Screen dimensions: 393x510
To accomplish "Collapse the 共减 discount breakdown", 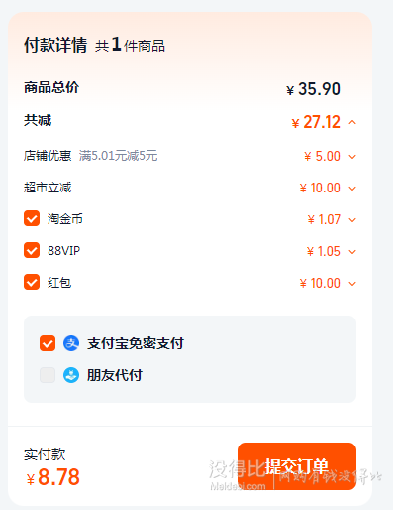I will (x=352, y=122).
